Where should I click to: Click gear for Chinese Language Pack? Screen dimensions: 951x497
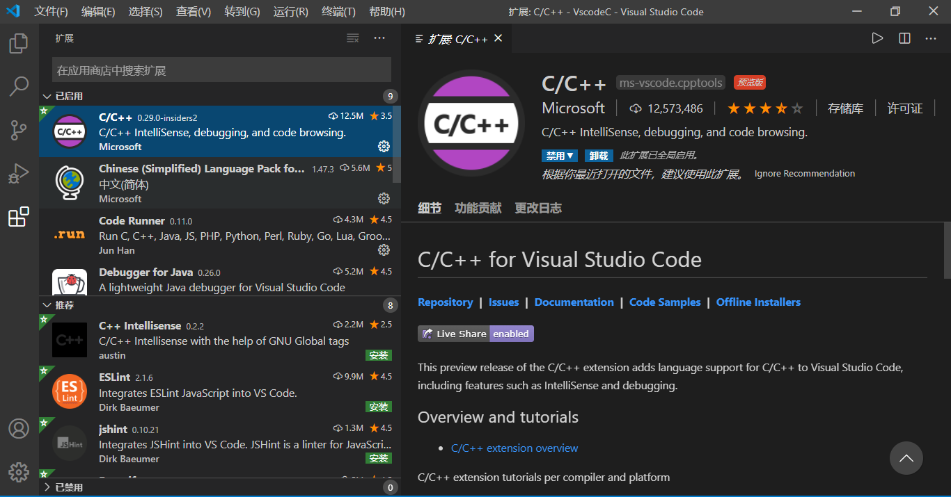point(384,198)
